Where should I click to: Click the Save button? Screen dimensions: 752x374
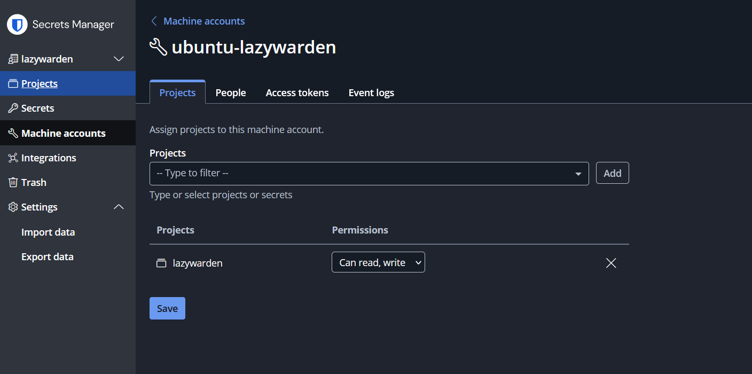pyautogui.click(x=167, y=308)
